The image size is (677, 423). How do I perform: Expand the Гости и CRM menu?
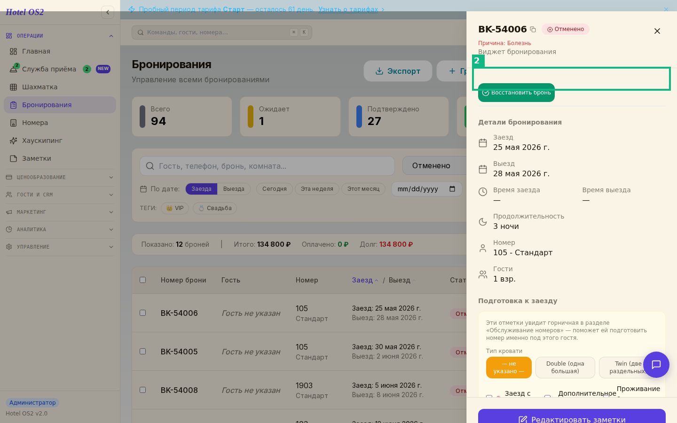click(60, 195)
